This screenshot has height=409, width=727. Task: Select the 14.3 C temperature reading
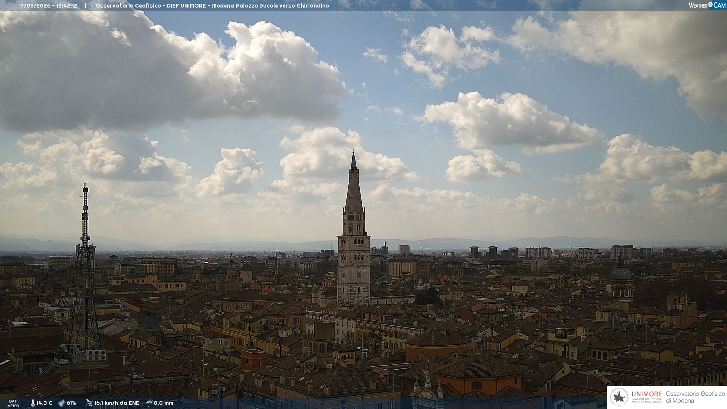pyautogui.click(x=44, y=403)
